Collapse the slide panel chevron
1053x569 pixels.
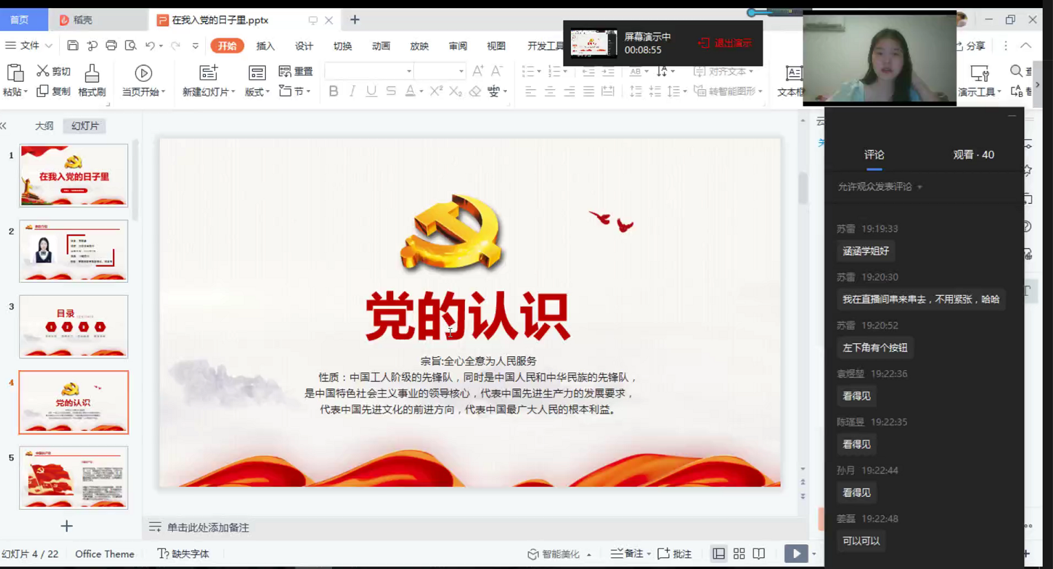click(x=3, y=125)
